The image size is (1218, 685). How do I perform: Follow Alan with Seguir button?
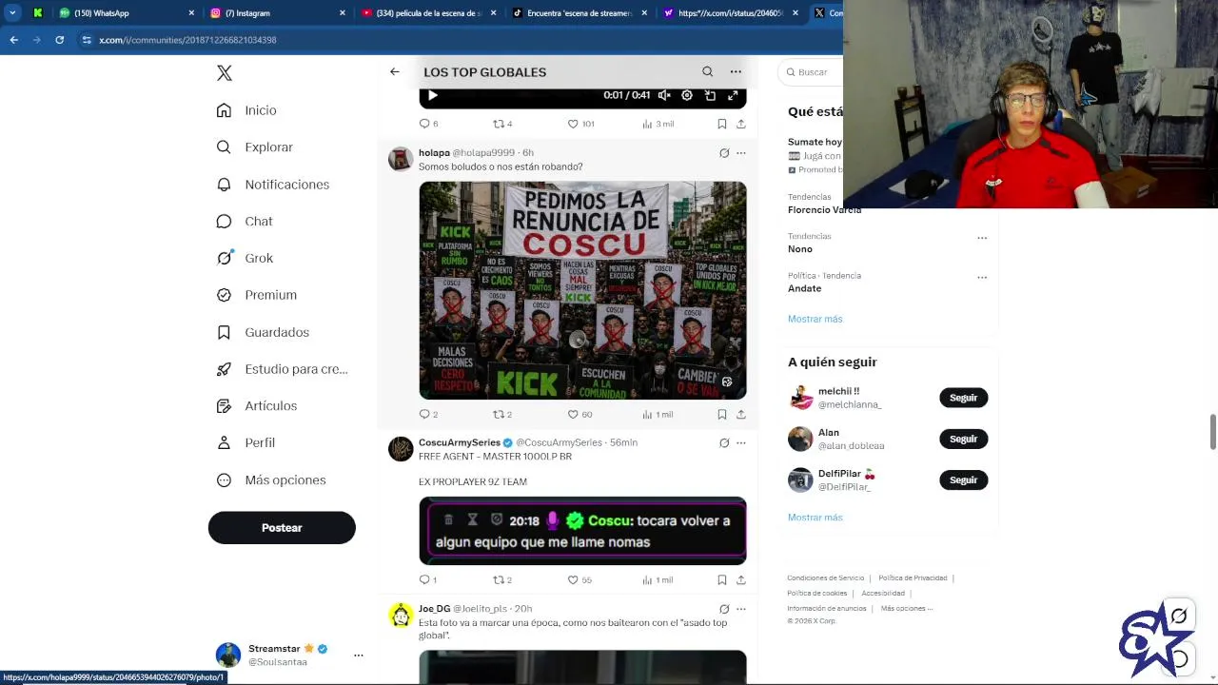pos(964,439)
